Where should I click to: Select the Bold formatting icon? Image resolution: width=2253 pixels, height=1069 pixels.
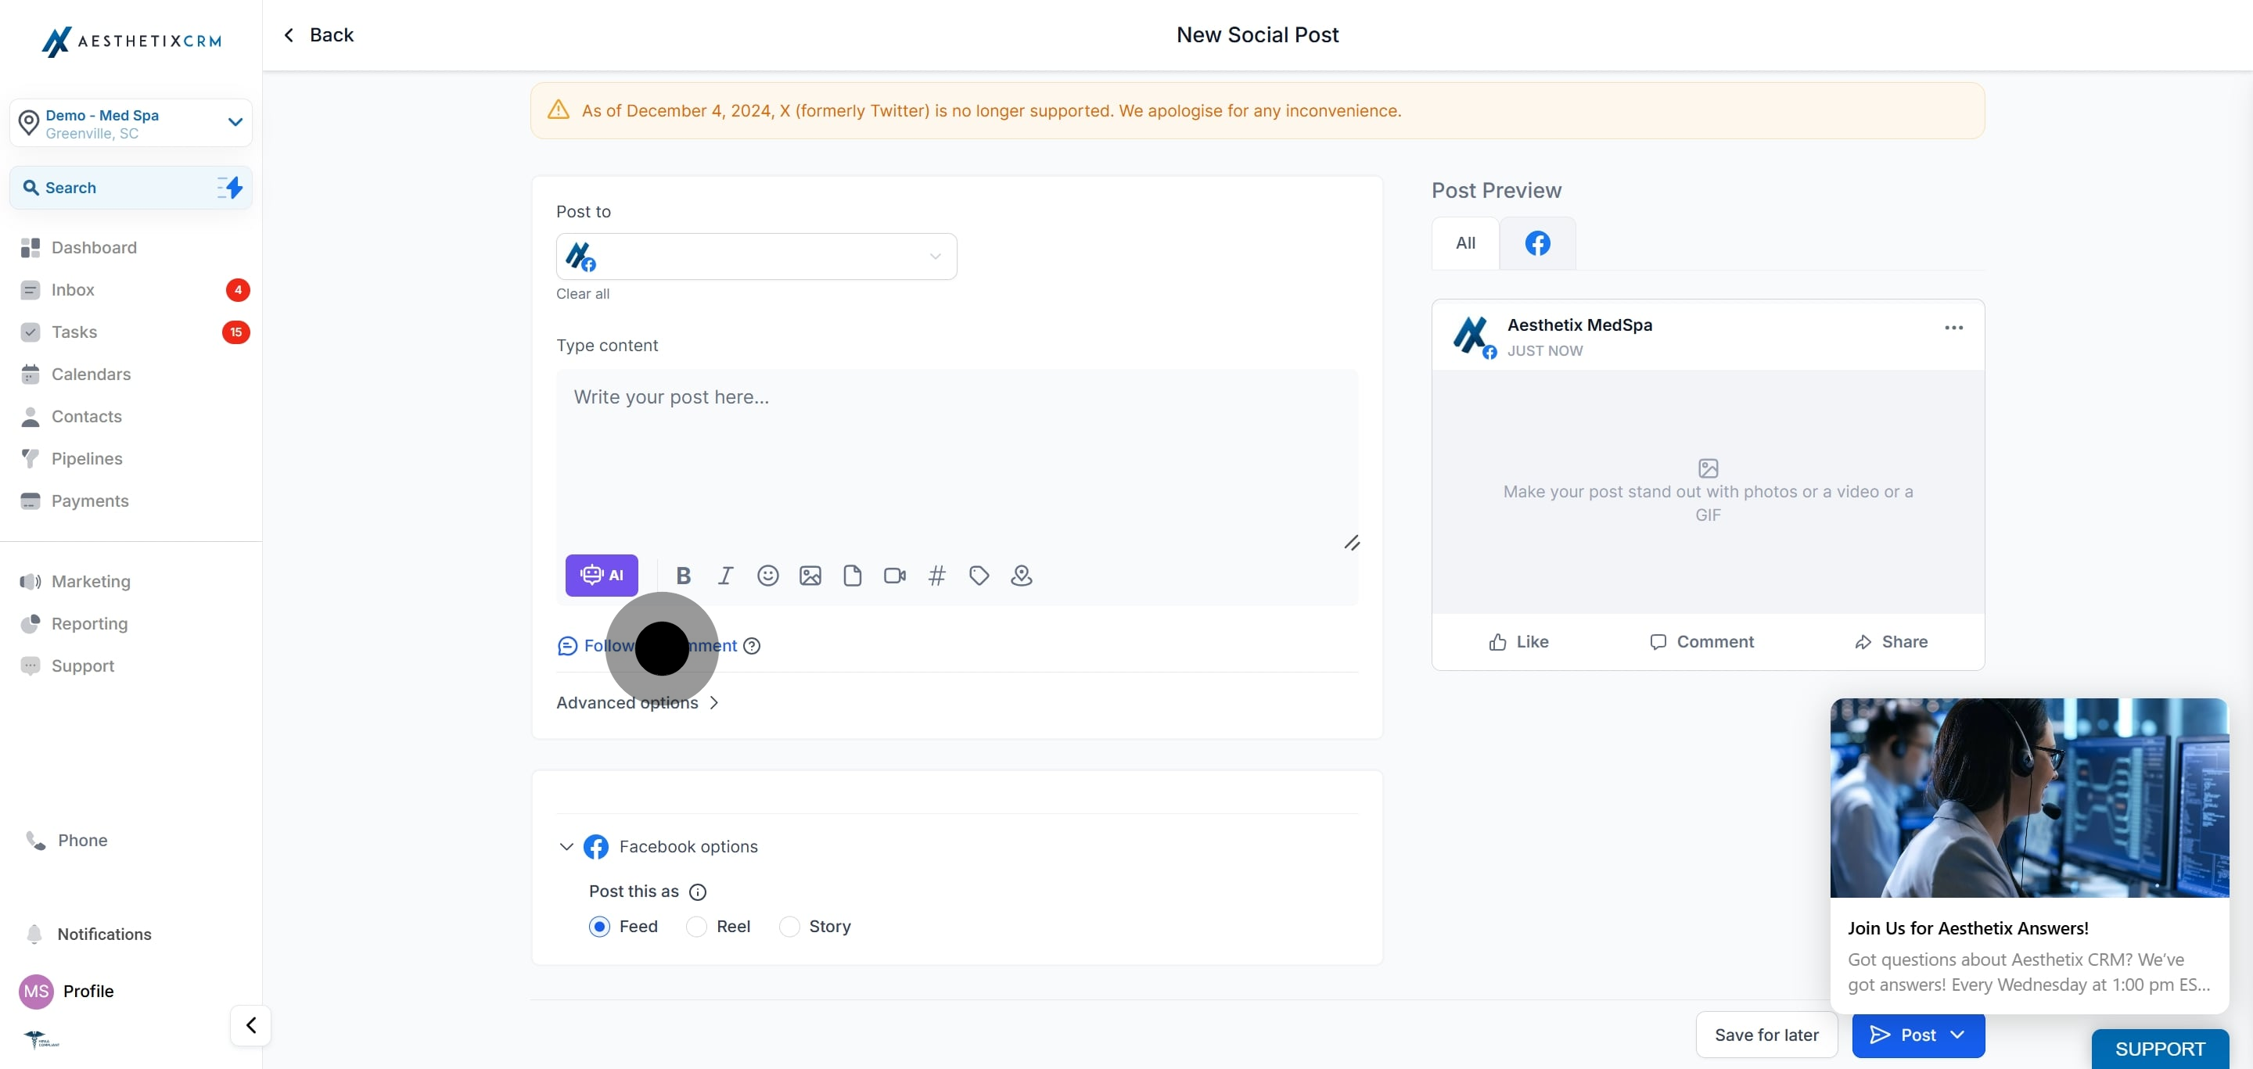pyautogui.click(x=683, y=575)
